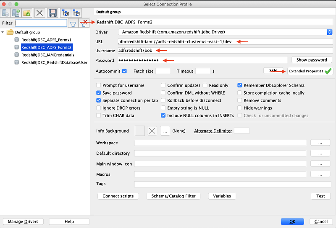This screenshot has width=336, height=228.
Task: Focus the Filter text field
Action: click(x=41, y=23)
